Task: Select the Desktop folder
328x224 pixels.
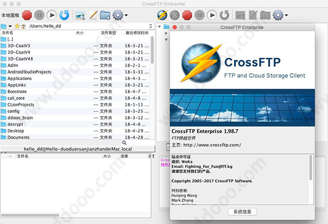Action: [x=75, y=131]
